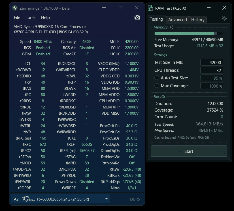Click the Start button in RAM Test

point(189,151)
